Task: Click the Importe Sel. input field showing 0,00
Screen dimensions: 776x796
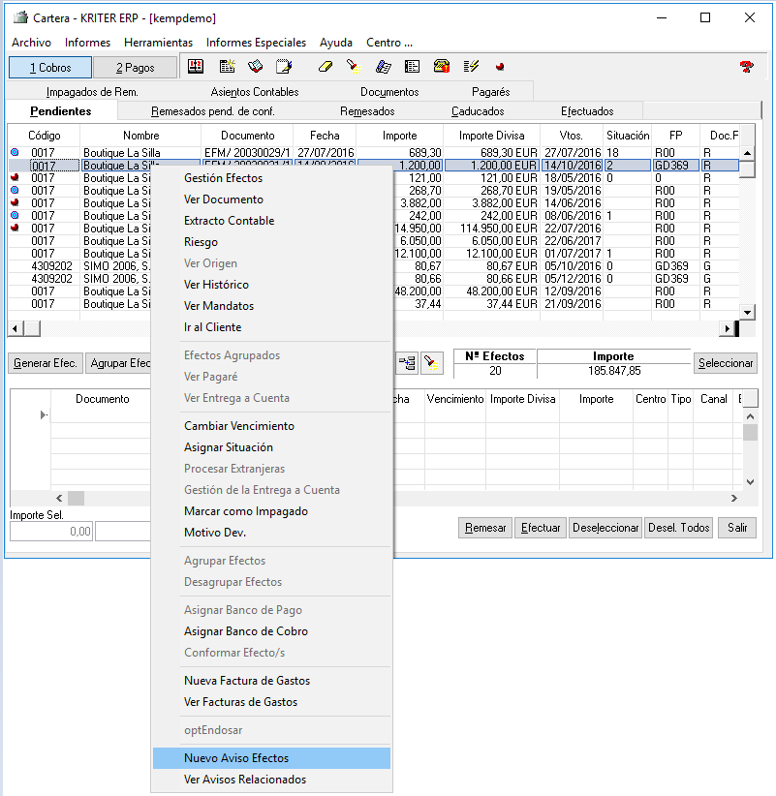Action: tap(51, 532)
